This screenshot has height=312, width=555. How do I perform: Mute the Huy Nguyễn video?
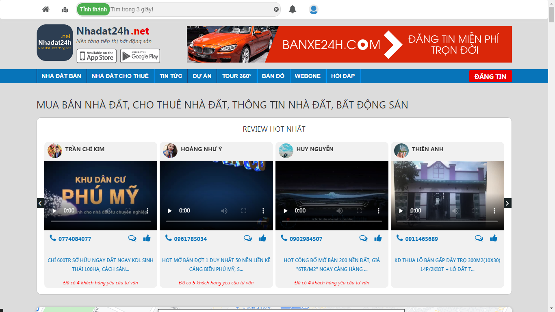point(340,211)
